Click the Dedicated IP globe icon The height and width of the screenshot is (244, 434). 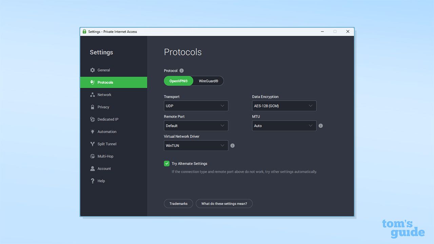pyautogui.click(x=93, y=119)
